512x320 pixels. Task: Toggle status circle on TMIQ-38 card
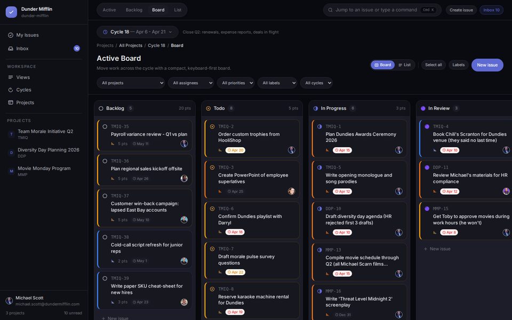[105, 237]
